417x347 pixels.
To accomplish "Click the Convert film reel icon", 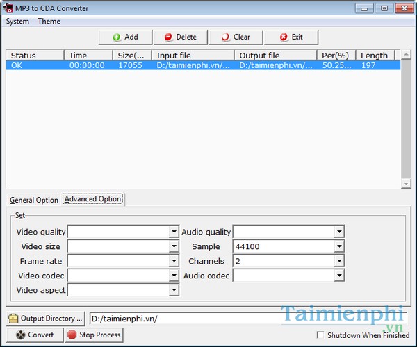I will 20,335.
